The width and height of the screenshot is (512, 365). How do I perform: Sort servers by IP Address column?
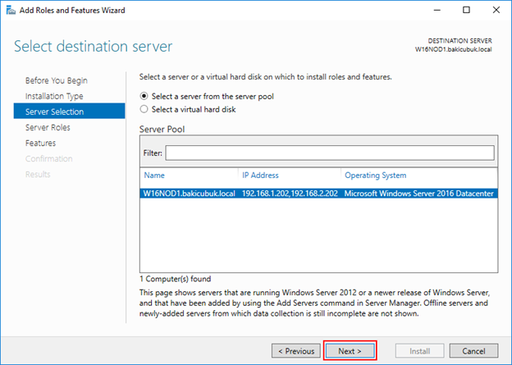[290, 176]
